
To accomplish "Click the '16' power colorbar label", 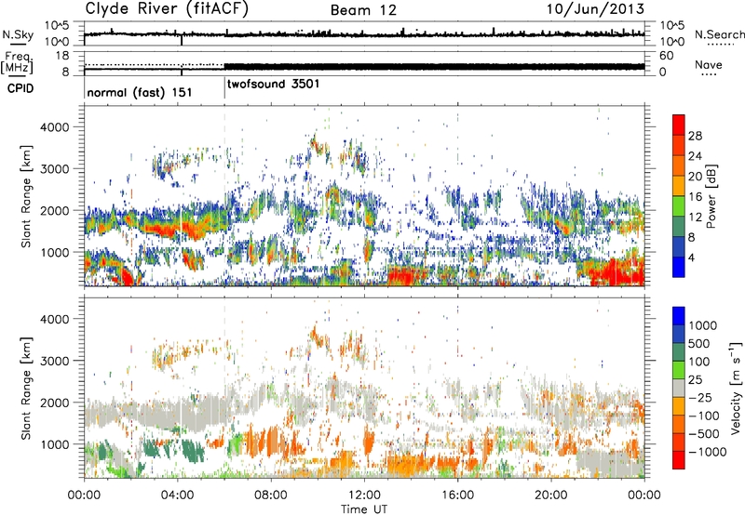I will point(695,197).
